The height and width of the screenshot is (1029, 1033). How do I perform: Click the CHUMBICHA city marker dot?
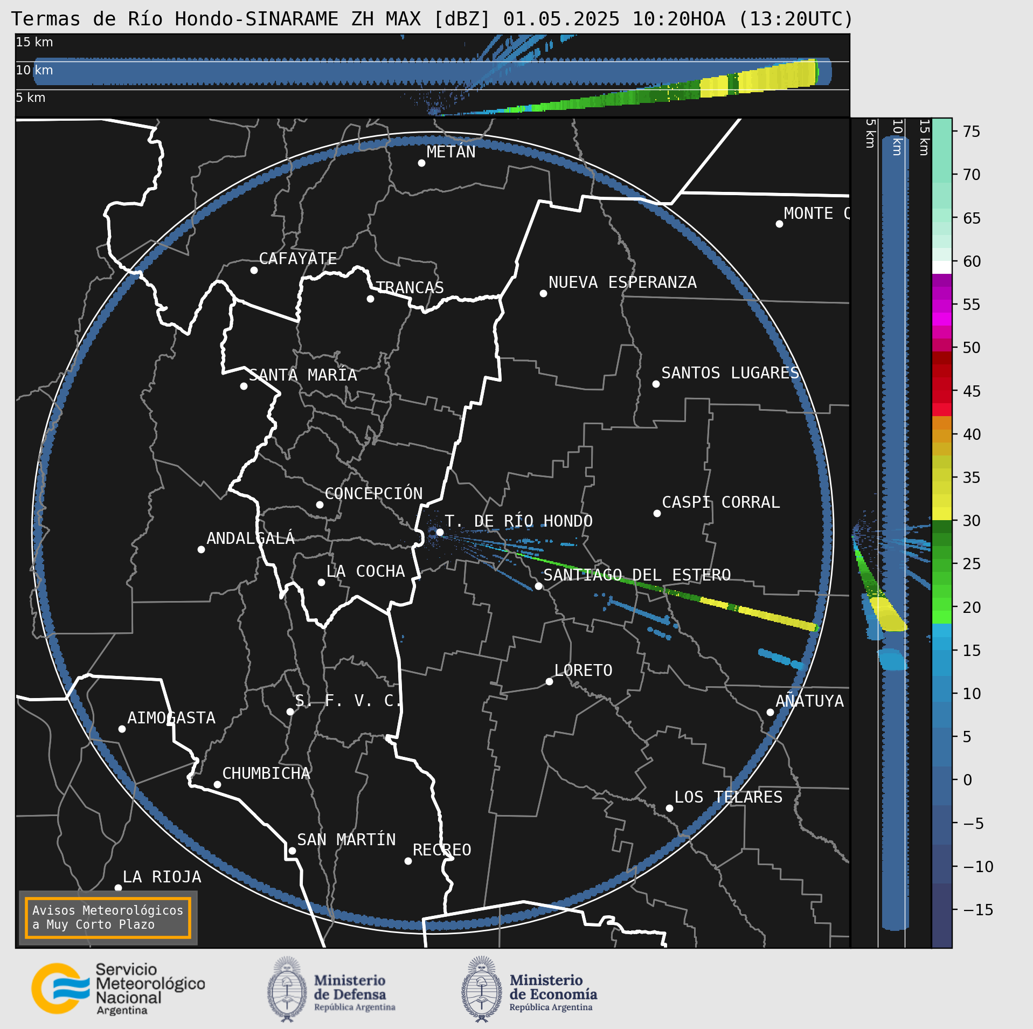click(x=217, y=784)
